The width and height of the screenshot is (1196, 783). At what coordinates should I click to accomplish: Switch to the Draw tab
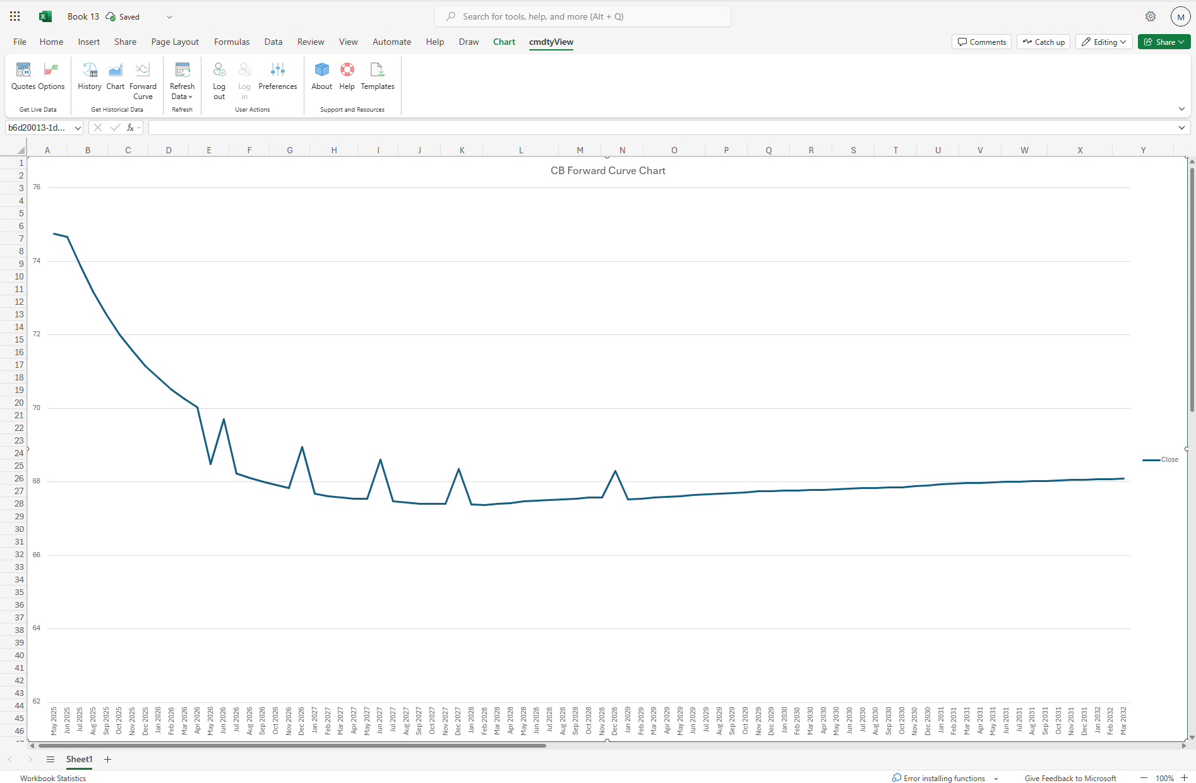coord(469,42)
